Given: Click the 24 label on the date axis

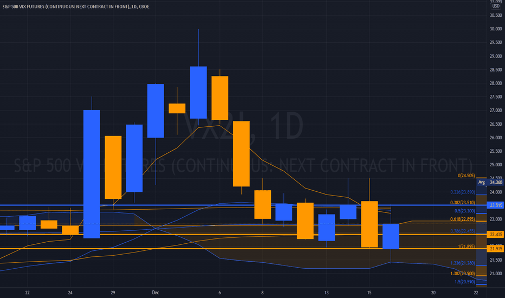Looking at the screenshot, I should point(70,293).
